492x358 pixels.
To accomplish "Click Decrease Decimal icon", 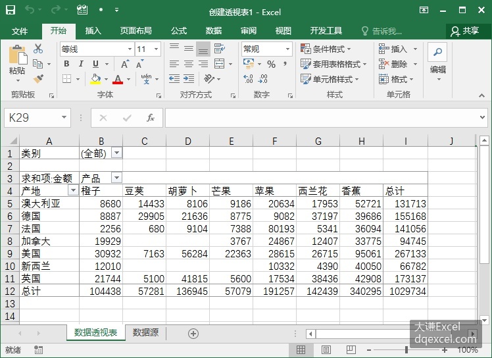I will 262,79.
